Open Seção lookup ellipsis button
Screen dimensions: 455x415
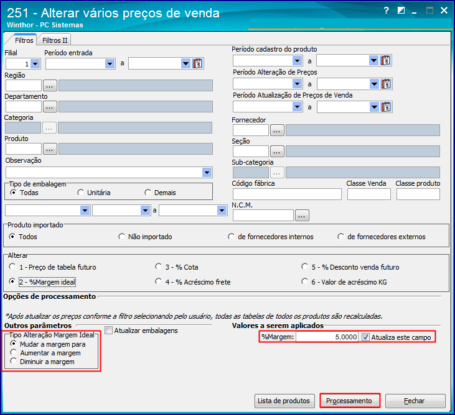[277, 151]
